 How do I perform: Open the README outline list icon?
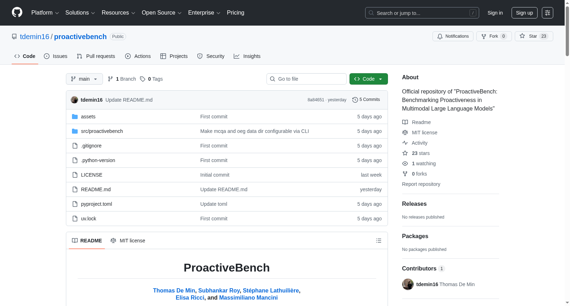(379, 241)
